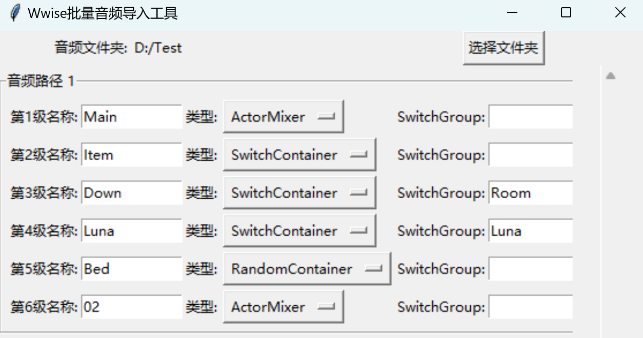
Task: Open the 第1级 type dropdown showing ActorMixer
Action: pos(283,116)
